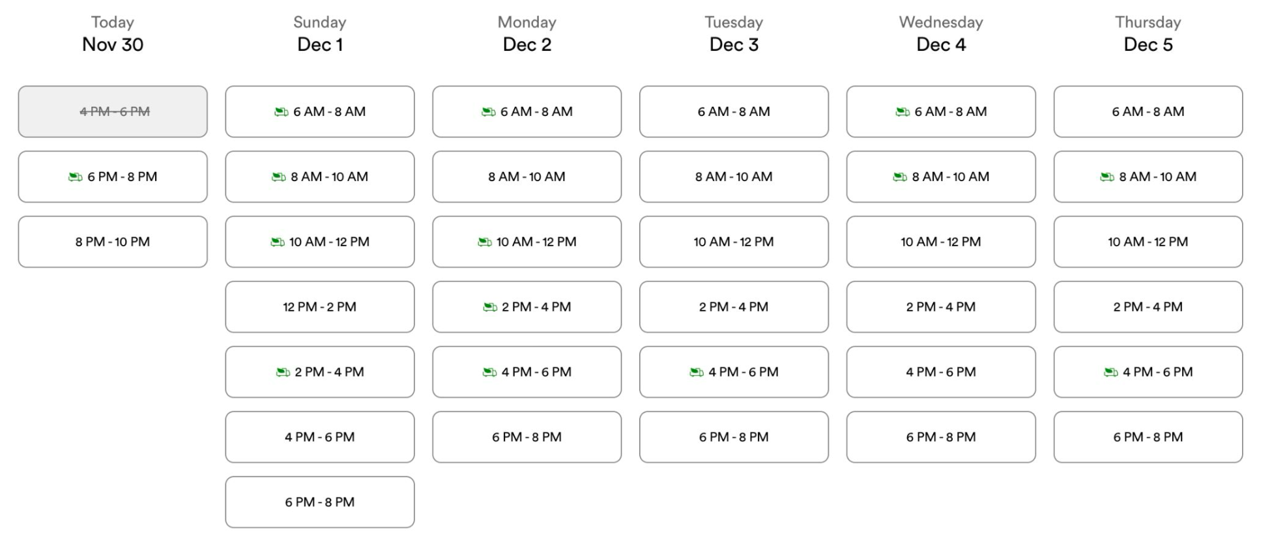Image resolution: width=1272 pixels, height=546 pixels.
Task: Click the unavailable Today 4 PM - 6 PM slot
Action: point(113,111)
